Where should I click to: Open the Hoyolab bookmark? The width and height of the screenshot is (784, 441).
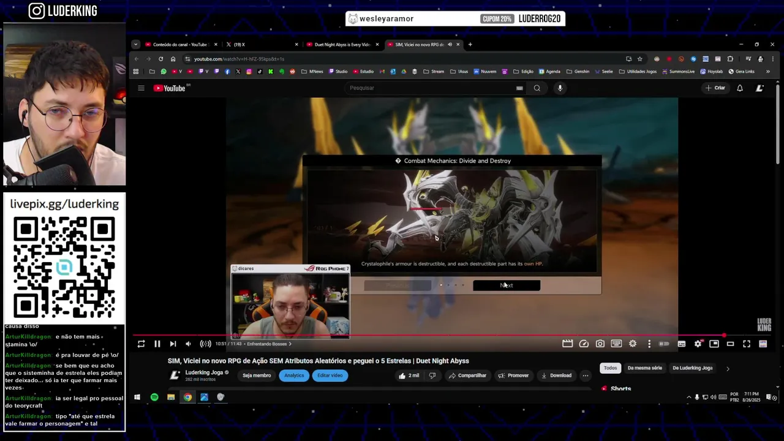tap(711, 72)
